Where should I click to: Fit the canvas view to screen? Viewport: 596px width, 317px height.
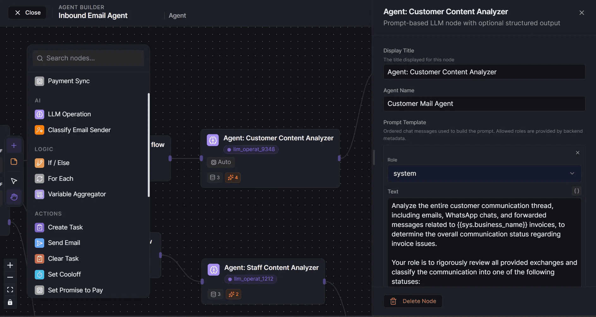tap(10, 290)
